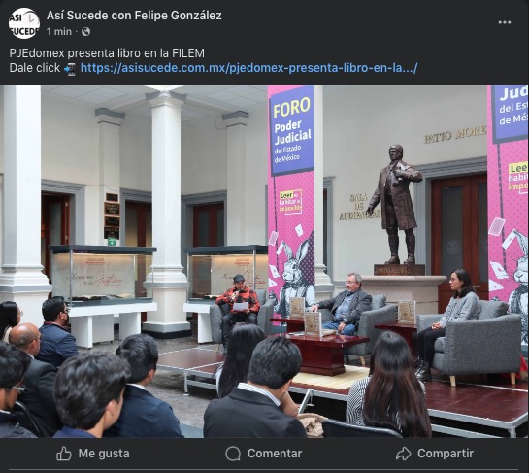529x473 pixels.
Task: Click the bronze statue in the photo
Action: point(395,205)
